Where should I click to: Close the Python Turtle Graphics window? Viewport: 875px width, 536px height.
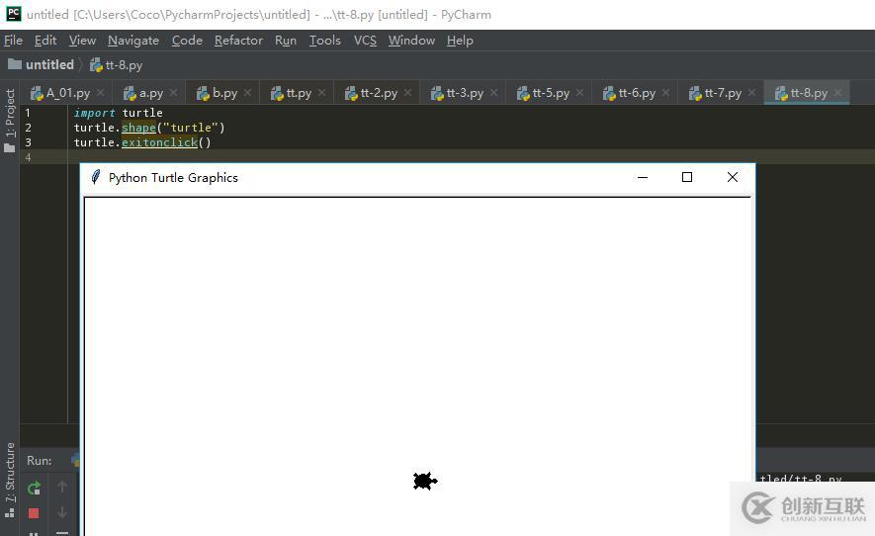[733, 177]
